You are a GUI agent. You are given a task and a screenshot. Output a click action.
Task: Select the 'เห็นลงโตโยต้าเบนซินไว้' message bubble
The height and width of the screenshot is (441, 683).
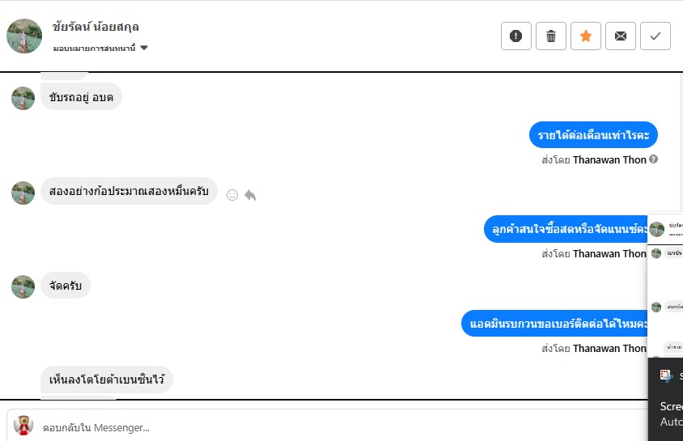[x=107, y=380]
